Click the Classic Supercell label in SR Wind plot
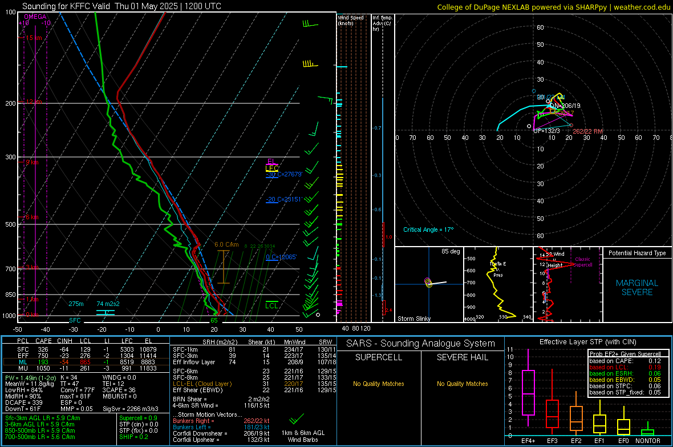The height and width of the screenshot is (447, 673). click(582, 262)
